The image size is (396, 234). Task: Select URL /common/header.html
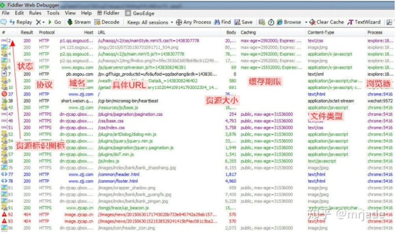click(118, 174)
